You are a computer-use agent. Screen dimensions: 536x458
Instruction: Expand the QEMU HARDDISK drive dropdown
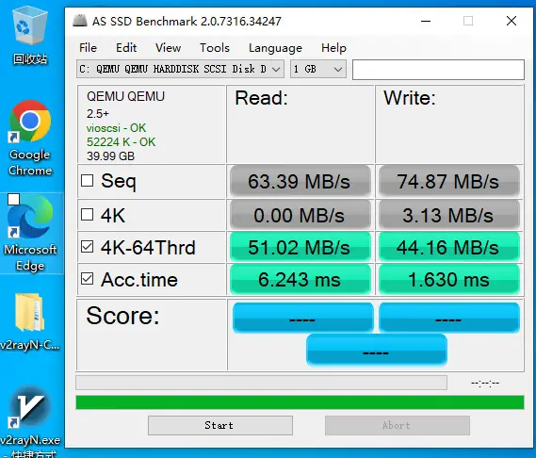(180, 69)
